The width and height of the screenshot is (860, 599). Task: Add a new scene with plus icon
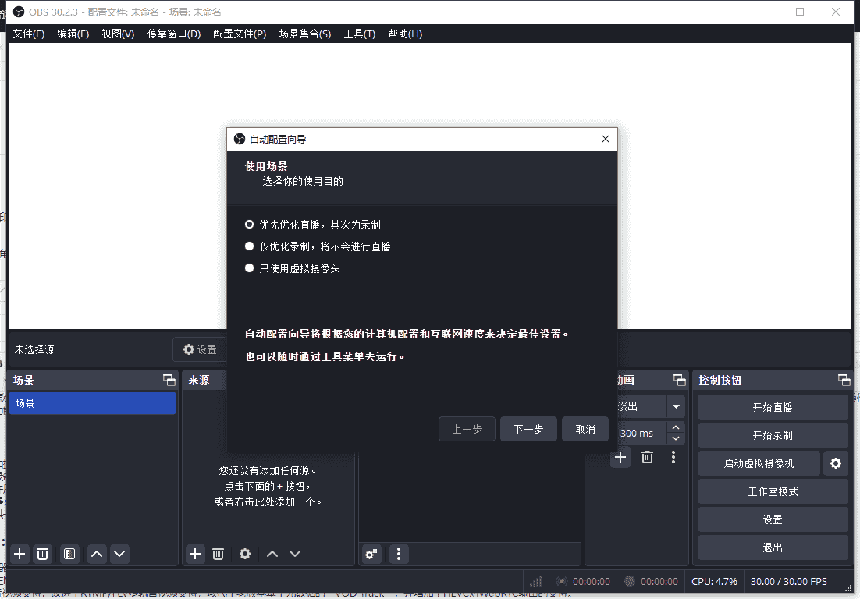click(x=20, y=554)
